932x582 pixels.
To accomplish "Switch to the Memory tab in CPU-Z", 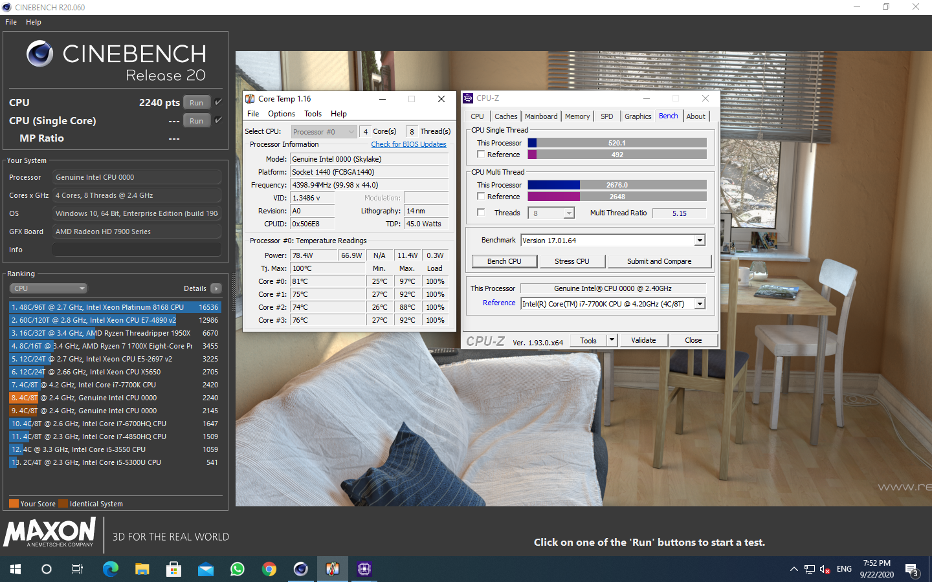I will (x=577, y=116).
